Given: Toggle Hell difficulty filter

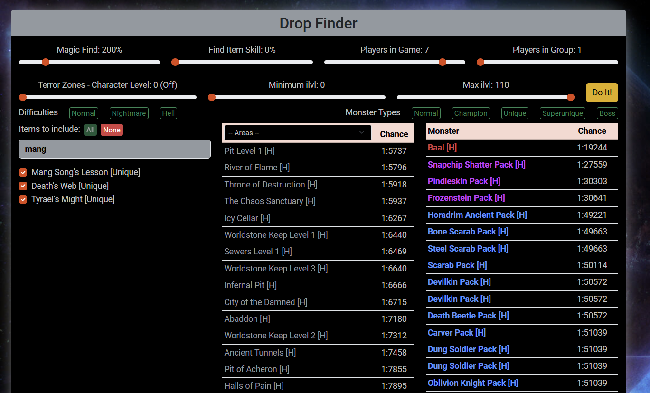Looking at the screenshot, I should pyautogui.click(x=169, y=113).
